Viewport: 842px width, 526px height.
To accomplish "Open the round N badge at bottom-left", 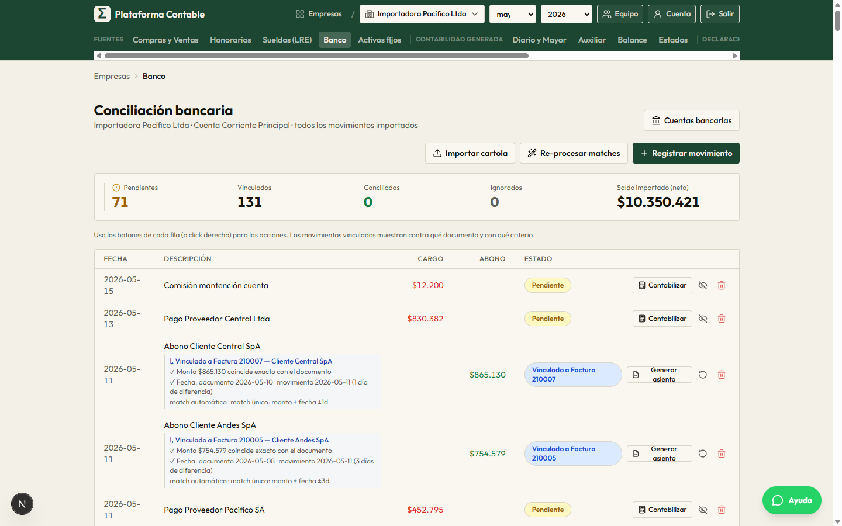I will point(22,504).
